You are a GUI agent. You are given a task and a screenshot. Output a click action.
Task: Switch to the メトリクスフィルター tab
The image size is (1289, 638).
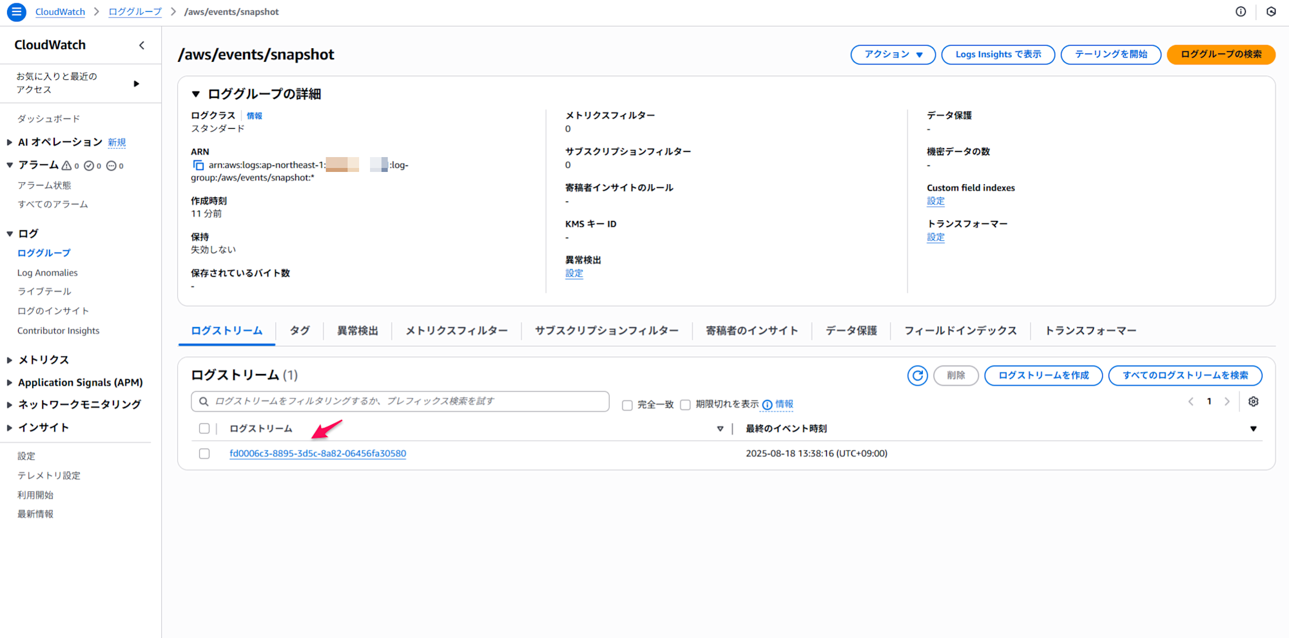[x=456, y=331]
